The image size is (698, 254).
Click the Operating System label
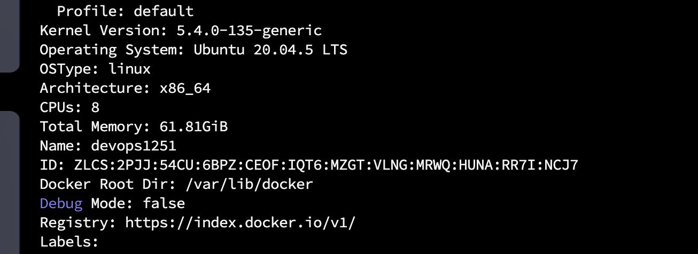click(x=108, y=50)
